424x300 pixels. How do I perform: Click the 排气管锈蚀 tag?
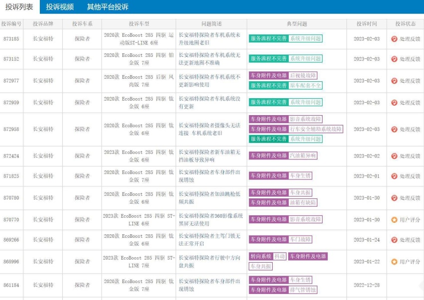click(x=303, y=290)
